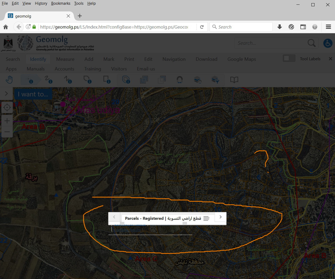Select the polyline Identify tool

68,80
